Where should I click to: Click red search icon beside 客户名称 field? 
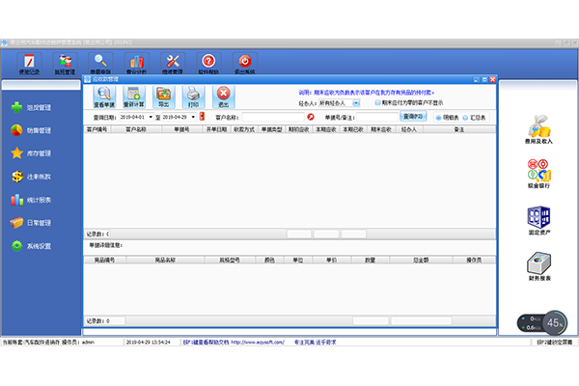[x=311, y=117]
